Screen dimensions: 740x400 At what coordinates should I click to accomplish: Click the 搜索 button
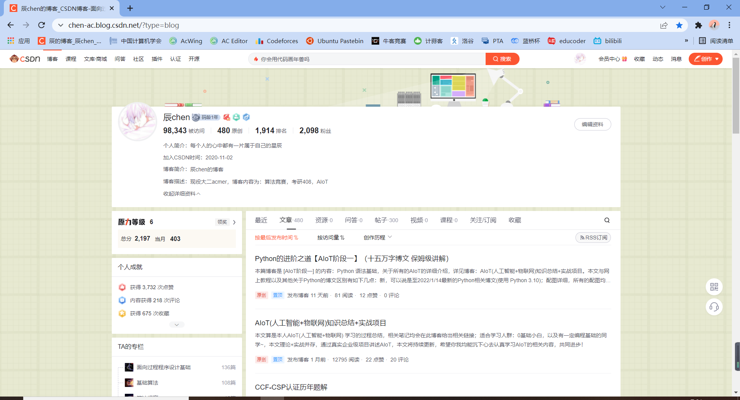point(502,59)
